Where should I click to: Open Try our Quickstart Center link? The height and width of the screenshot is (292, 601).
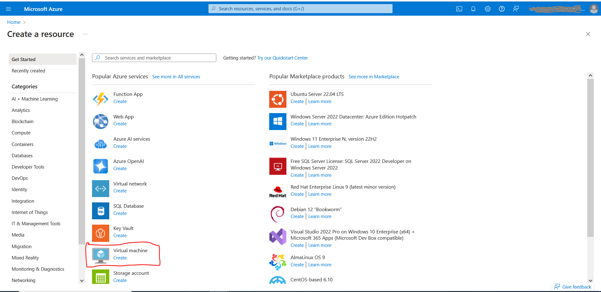tap(282, 58)
